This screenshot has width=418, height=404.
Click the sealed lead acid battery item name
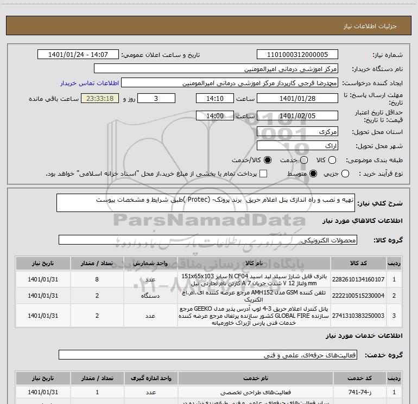tap(254, 279)
